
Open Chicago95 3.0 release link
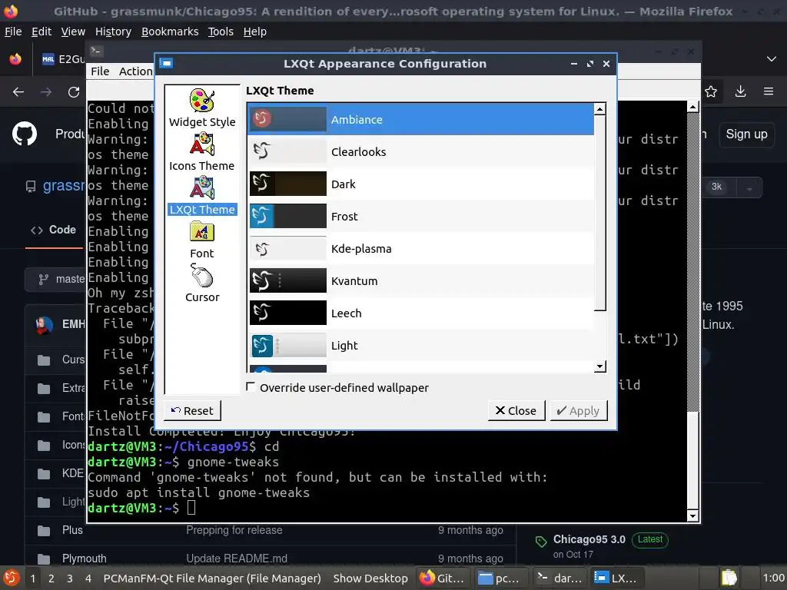click(589, 539)
